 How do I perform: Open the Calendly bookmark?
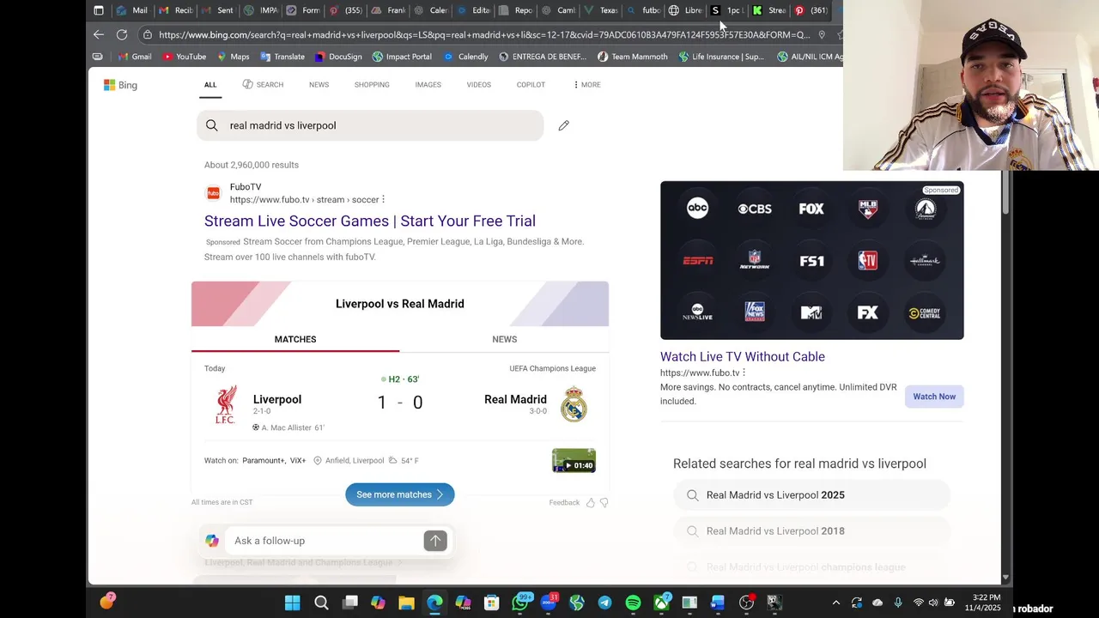point(465,57)
